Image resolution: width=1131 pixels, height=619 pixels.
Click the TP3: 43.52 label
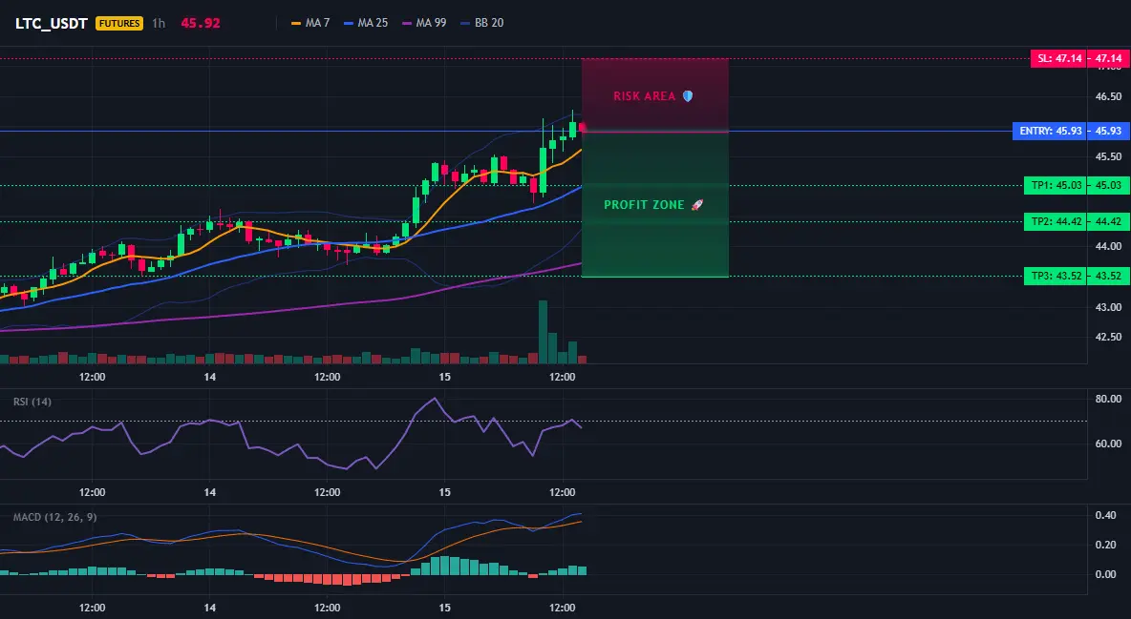(x=1056, y=276)
